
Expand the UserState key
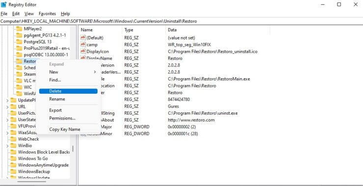tap(7, 120)
